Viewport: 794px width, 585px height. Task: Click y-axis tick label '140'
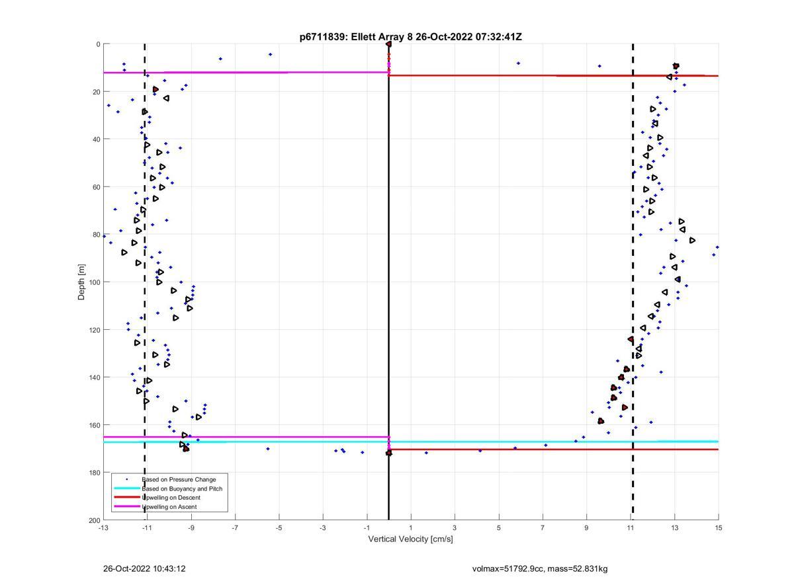point(94,377)
